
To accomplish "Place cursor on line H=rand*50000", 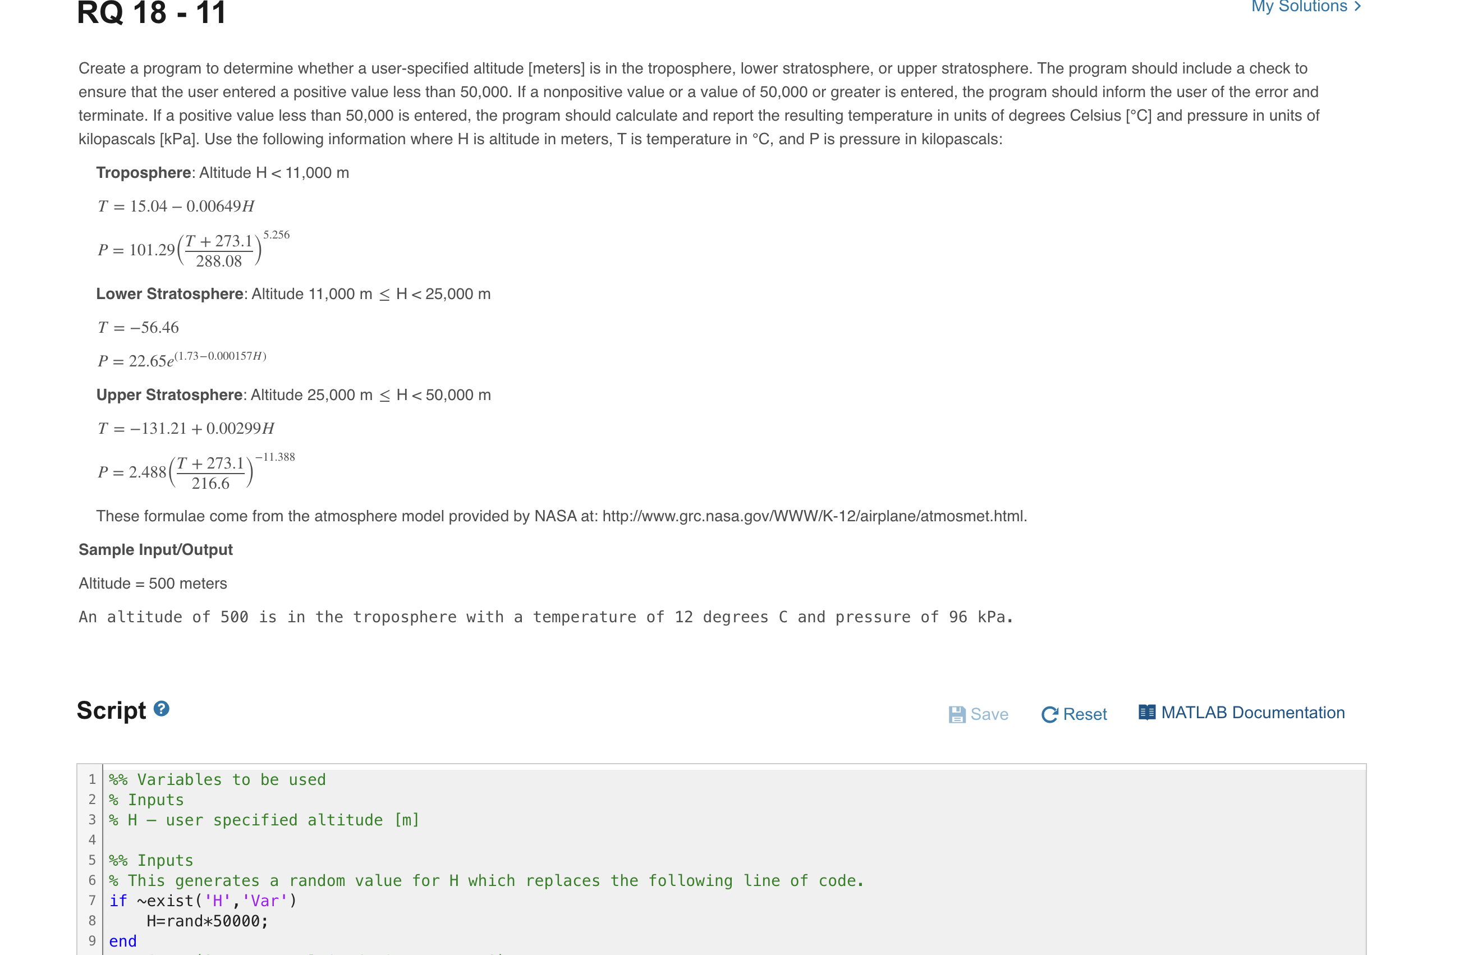I will (207, 921).
